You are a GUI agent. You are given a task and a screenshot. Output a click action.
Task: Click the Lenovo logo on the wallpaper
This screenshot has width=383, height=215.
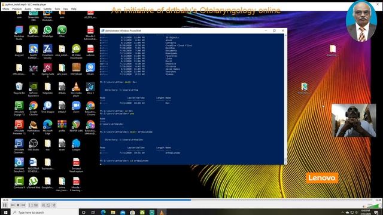click(322, 178)
